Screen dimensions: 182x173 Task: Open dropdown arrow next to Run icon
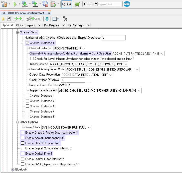(20, 4)
